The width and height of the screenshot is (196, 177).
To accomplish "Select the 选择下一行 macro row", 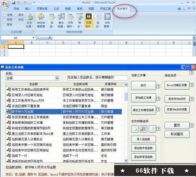I will [64, 156].
